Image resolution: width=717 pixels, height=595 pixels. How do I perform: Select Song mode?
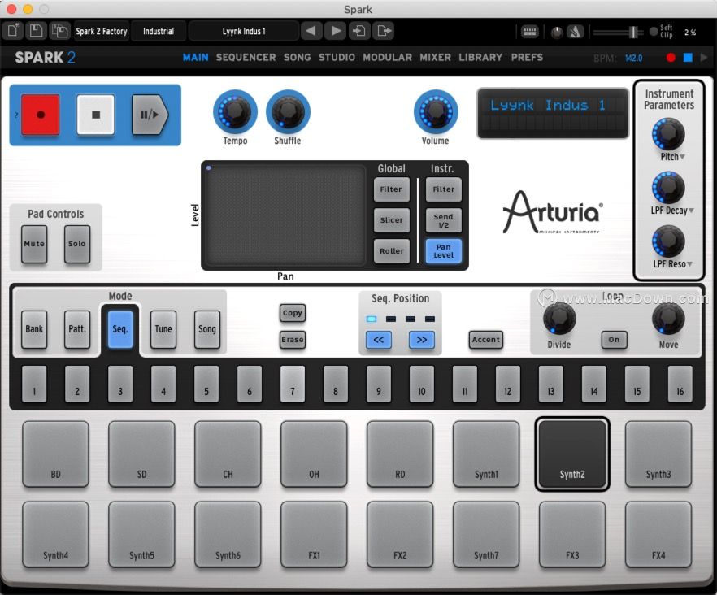(207, 329)
